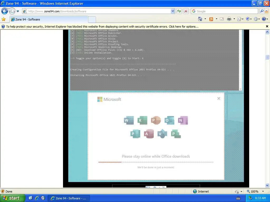Screen dimensions: 270x202
Task: Click the info bar shield question icon
Action: click(x=3, y=27)
